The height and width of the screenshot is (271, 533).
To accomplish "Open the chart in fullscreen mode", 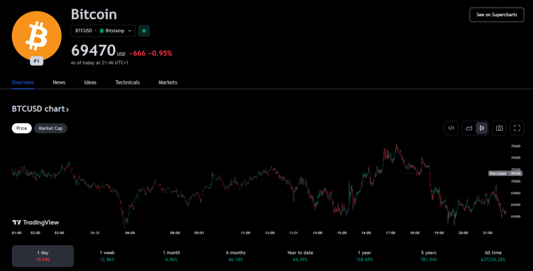I will (x=517, y=128).
